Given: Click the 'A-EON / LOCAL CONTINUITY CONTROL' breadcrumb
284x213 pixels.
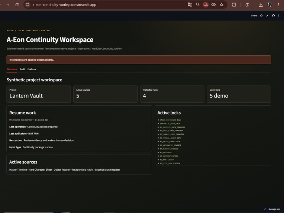Looking at the screenshot, I should pos(29,30).
